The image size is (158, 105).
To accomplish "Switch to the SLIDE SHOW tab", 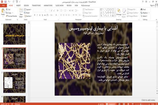I will pos(60,6).
